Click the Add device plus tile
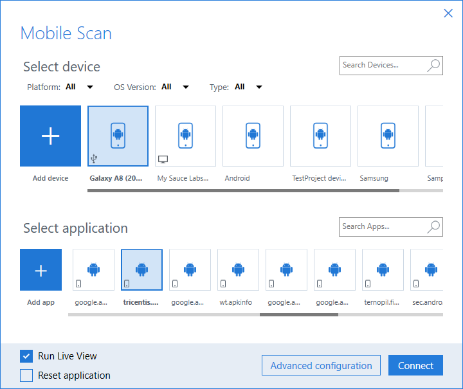 pyautogui.click(x=50, y=136)
